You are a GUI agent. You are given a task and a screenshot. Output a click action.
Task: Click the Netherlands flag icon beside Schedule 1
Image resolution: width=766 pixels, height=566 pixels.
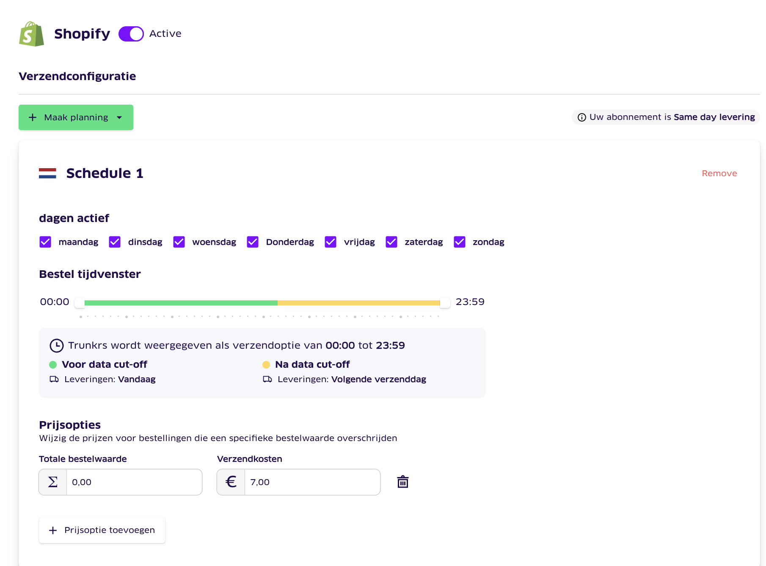[x=47, y=173]
